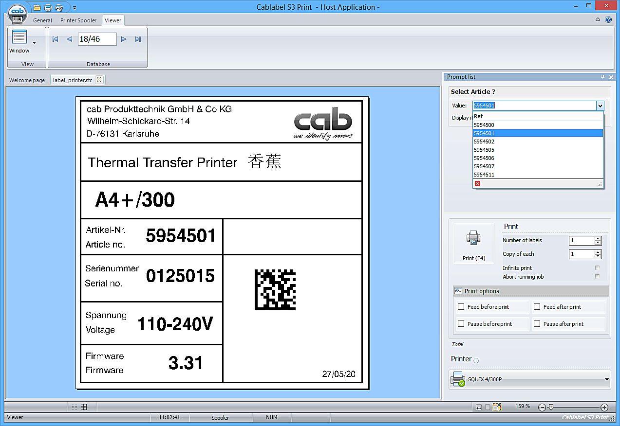Close the label_printer.stc tab
The width and height of the screenshot is (620, 426).
(x=99, y=79)
